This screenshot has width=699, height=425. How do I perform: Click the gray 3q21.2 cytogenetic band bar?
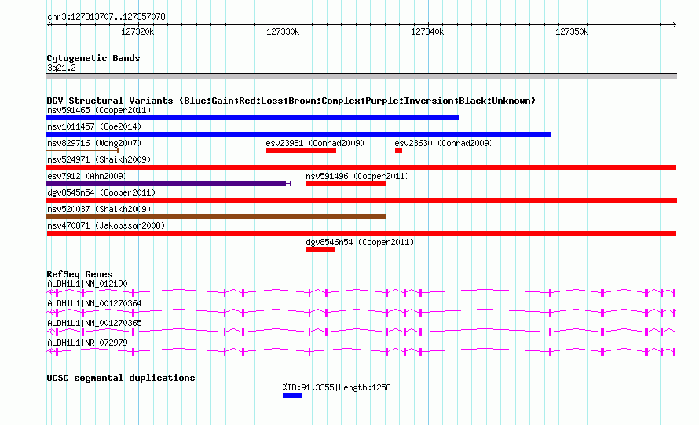pos(361,76)
